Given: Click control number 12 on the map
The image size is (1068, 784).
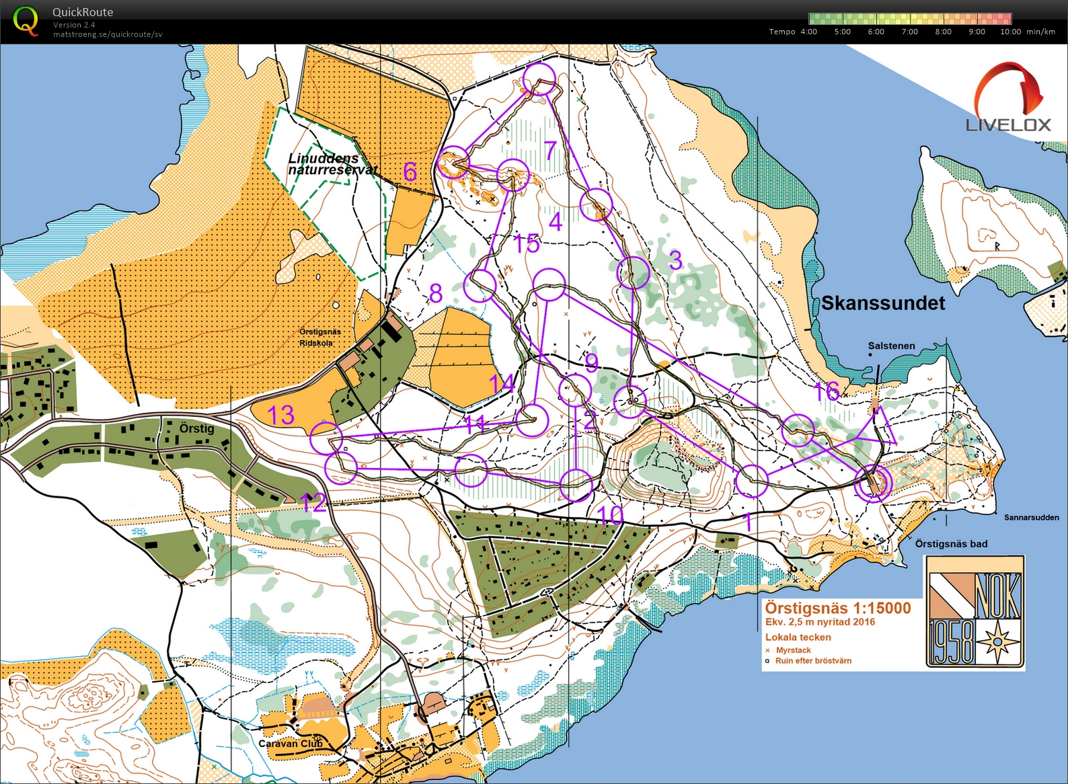Looking at the screenshot, I should click(x=313, y=503).
